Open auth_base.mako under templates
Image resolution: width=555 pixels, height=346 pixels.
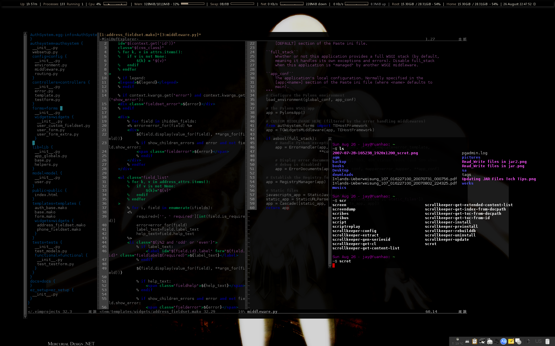click(x=51, y=208)
